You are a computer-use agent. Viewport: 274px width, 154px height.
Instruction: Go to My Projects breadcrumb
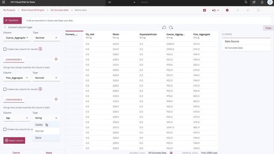coord(9,10)
